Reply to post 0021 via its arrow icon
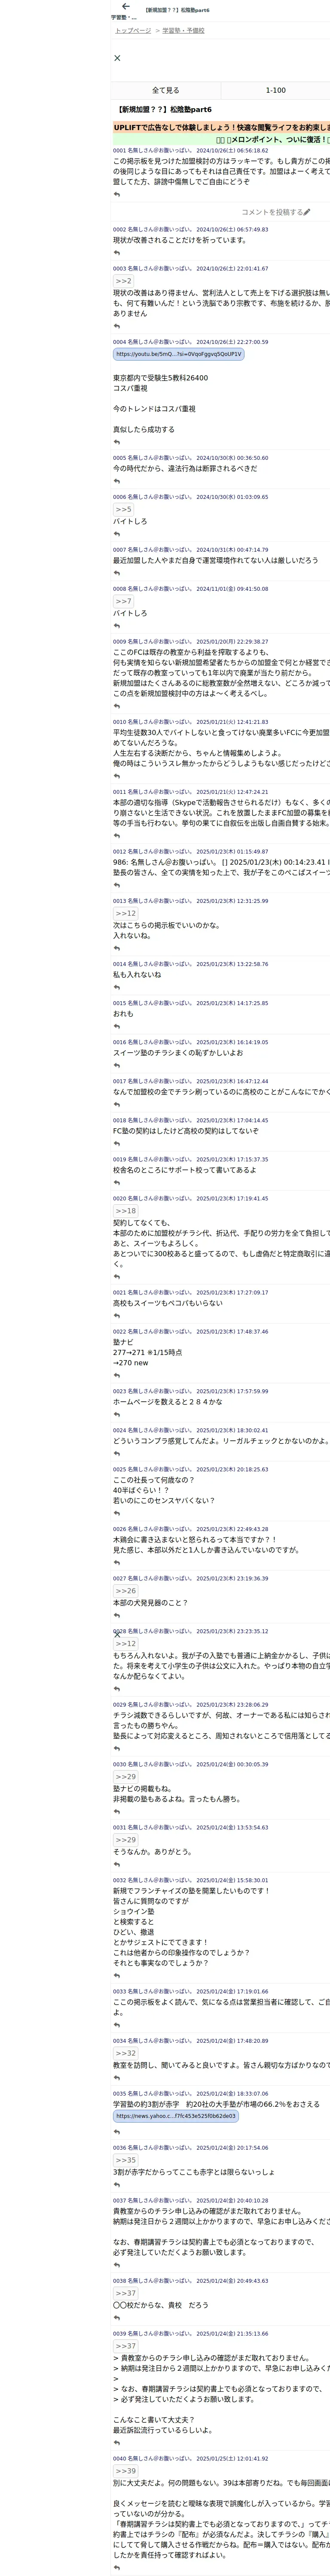Viewport: 330px width, 2576px height. (x=117, y=1316)
